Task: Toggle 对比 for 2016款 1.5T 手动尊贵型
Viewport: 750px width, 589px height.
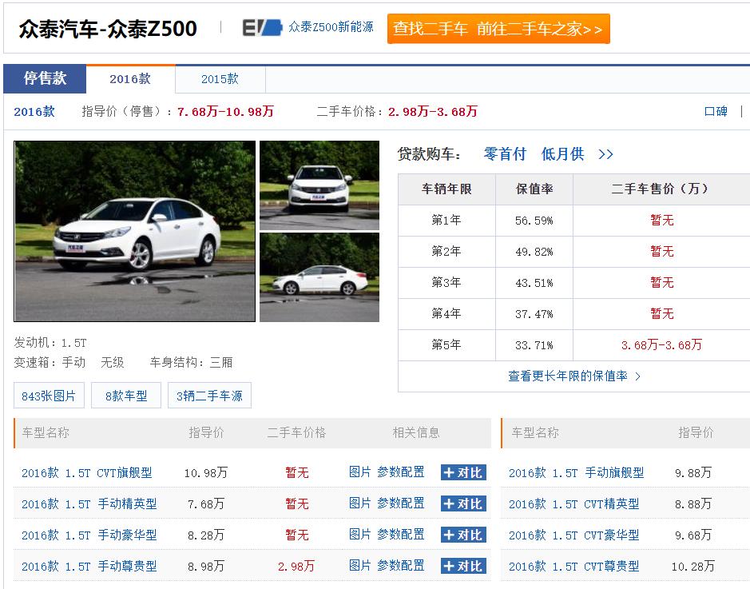Action: coord(463,566)
